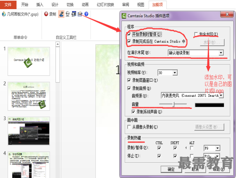The width and height of the screenshot is (236, 178).
Task: Open the blue question mark help icon
Action: [x=86, y=14]
